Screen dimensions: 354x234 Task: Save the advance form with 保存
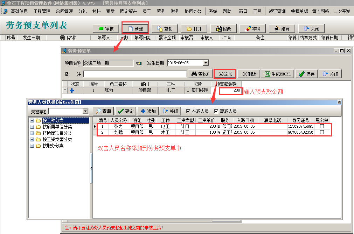(x=306, y=74)
